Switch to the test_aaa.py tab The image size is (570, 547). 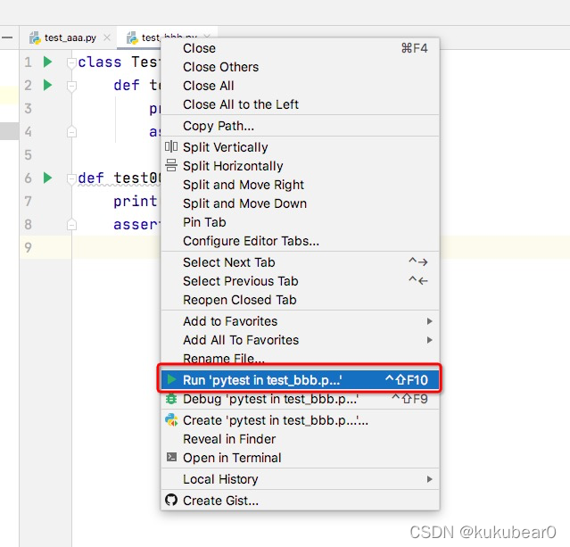click(x=70, y=37)
